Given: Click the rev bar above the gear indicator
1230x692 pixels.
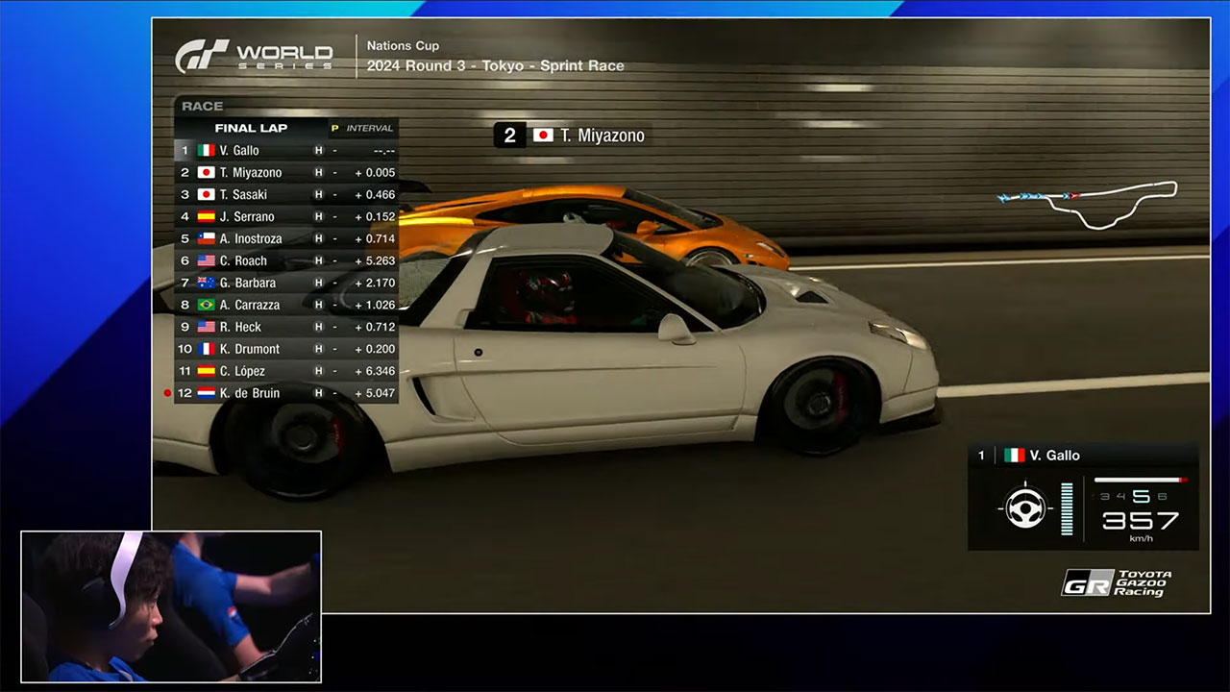Looking at the screenshot, I should click(x=1141, y=480).
